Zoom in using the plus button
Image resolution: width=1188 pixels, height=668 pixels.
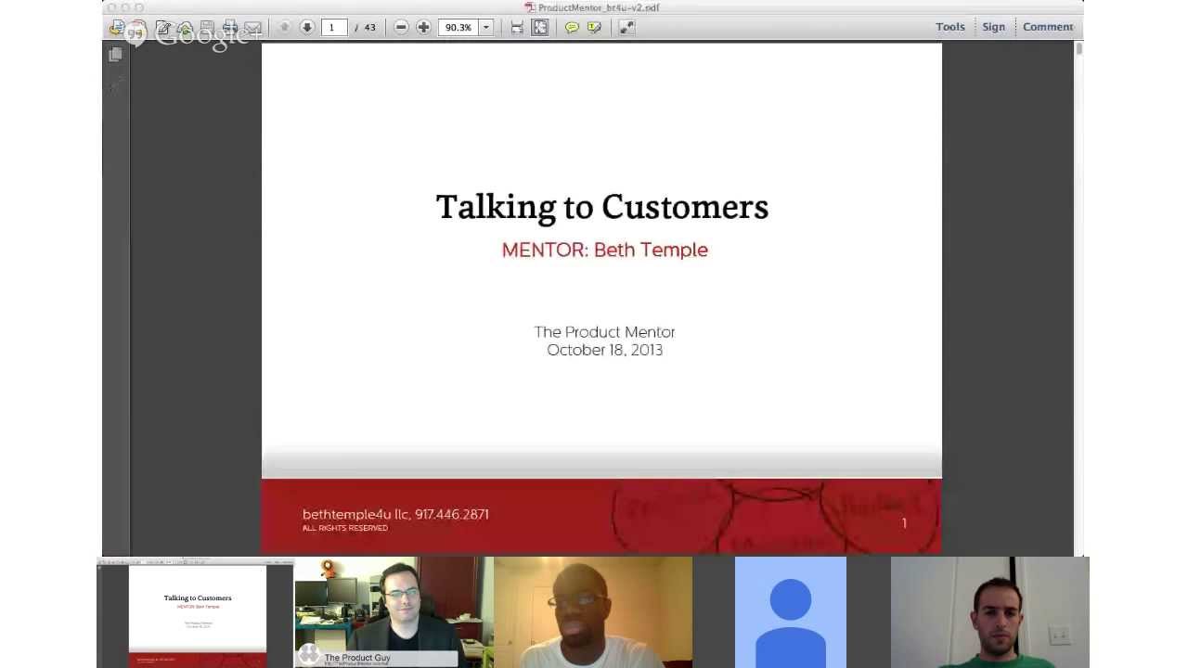click(423, 27)
